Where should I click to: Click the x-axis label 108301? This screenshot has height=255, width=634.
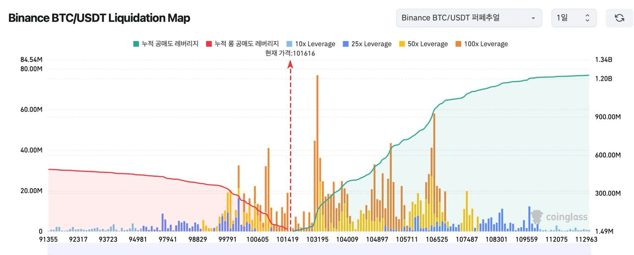tap(496, 239)
